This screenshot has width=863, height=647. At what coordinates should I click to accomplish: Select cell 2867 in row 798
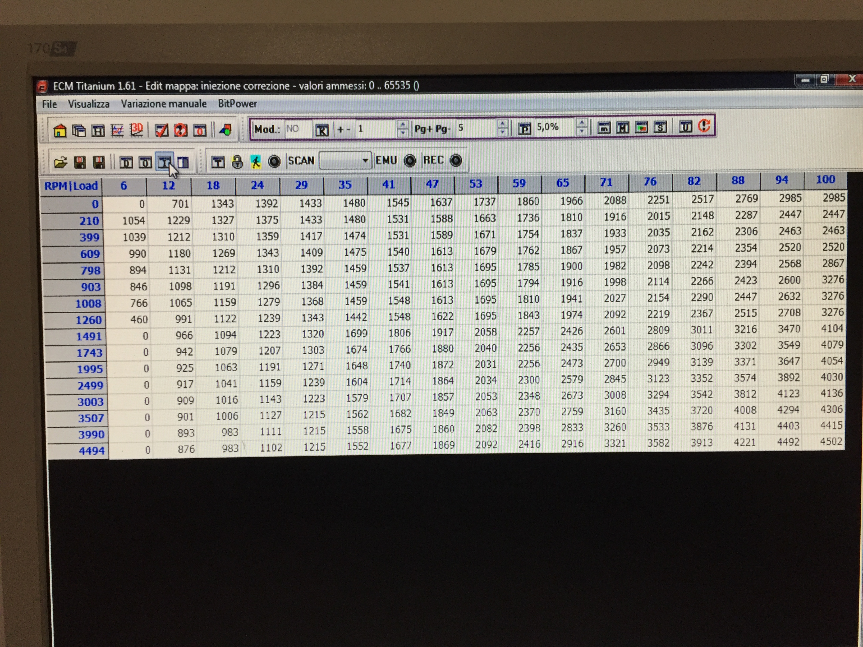[x=825, y=263]
